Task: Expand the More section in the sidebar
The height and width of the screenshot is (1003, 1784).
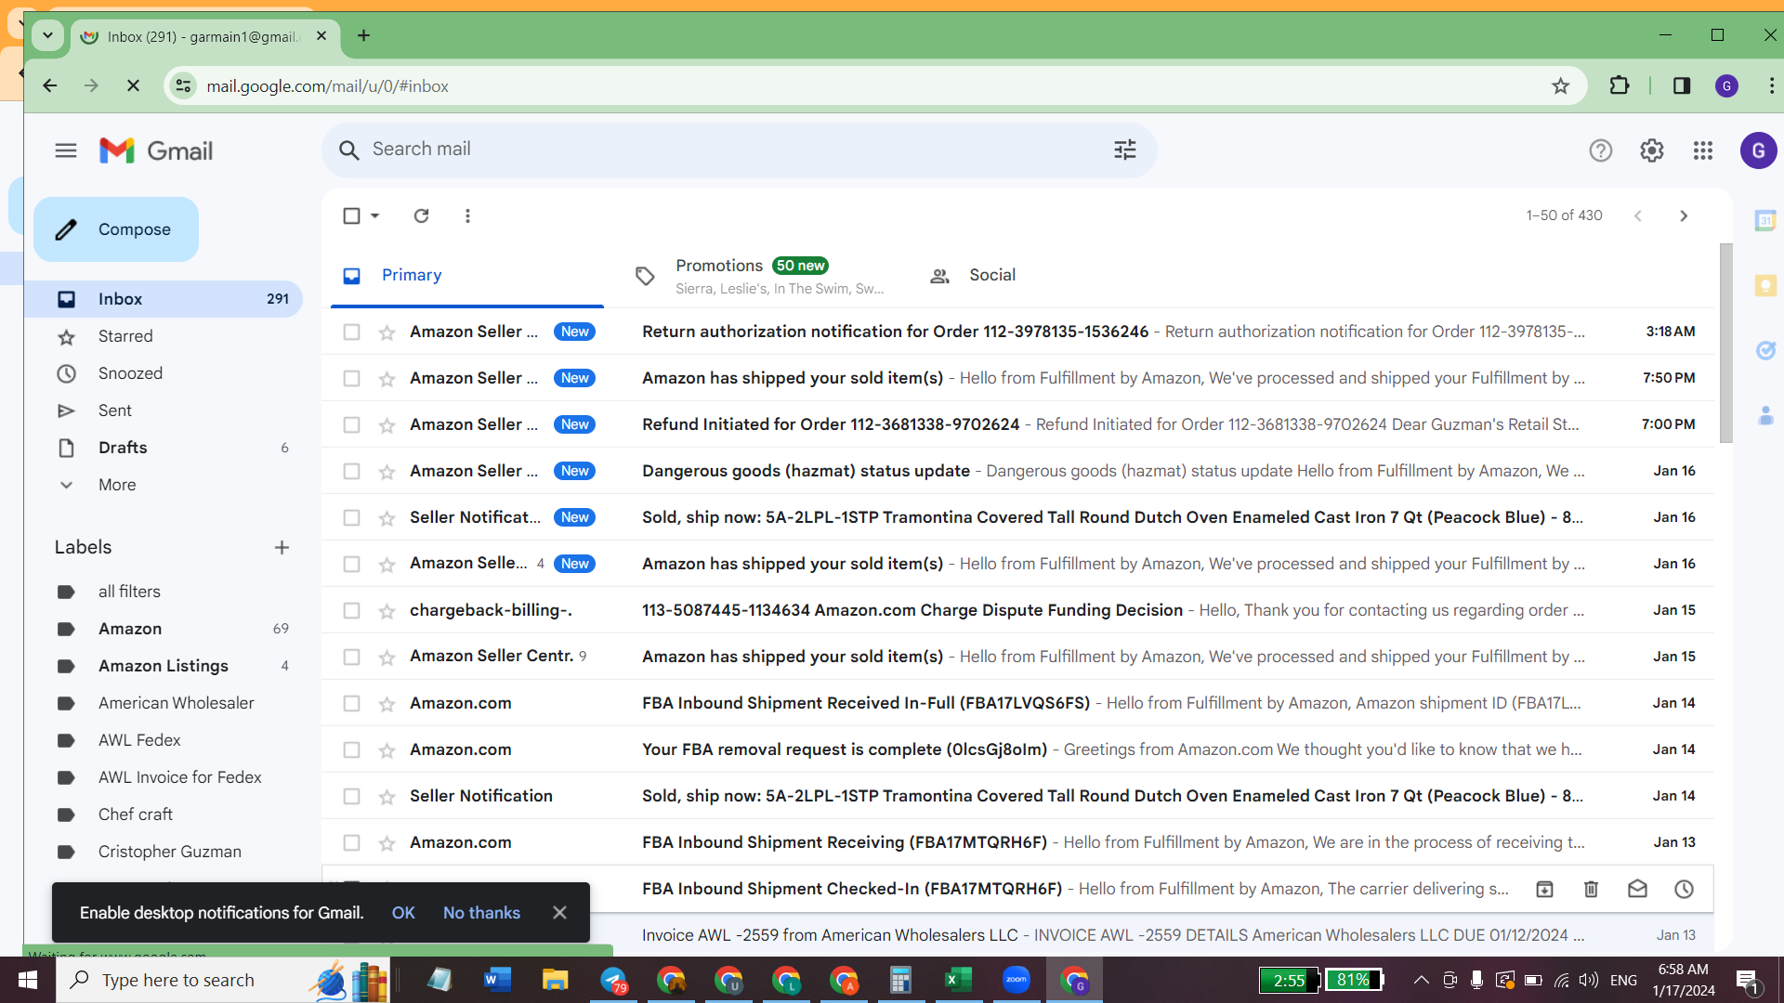Action: [117, 485]
